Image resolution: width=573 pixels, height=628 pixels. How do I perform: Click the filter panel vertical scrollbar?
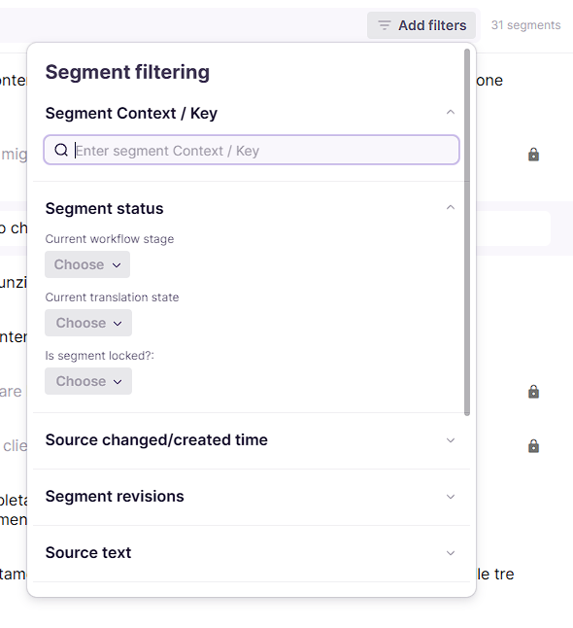tap(466, 232)
